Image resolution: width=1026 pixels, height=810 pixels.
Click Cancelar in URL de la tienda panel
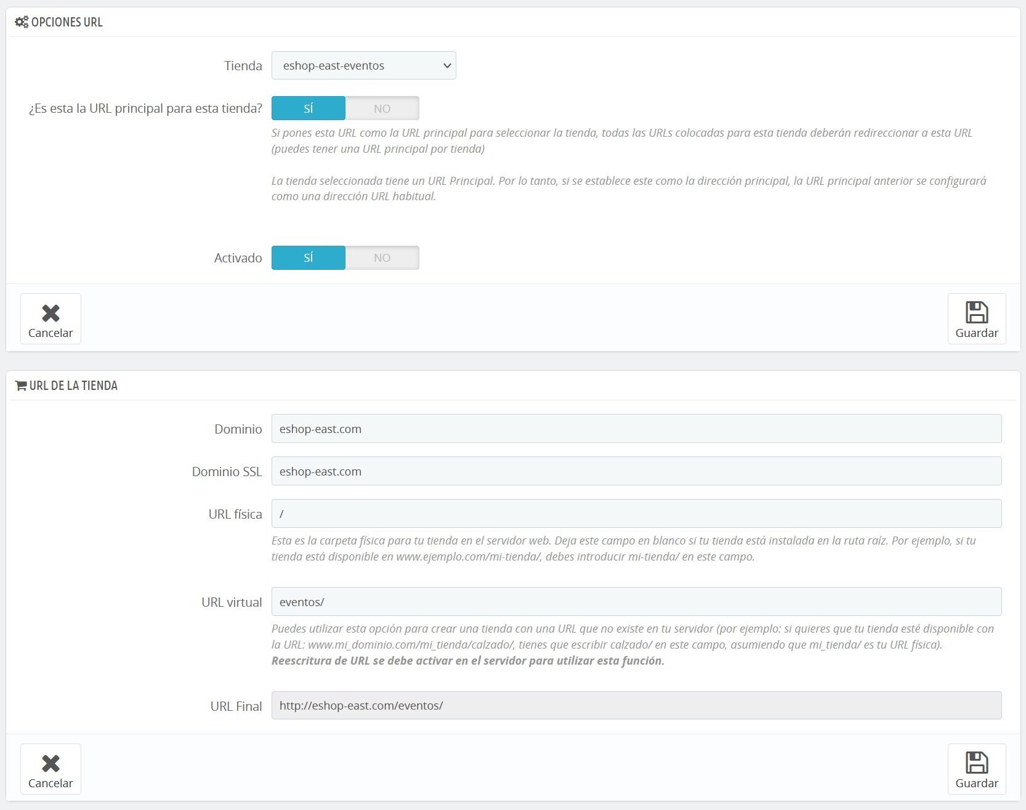[50, 769]
